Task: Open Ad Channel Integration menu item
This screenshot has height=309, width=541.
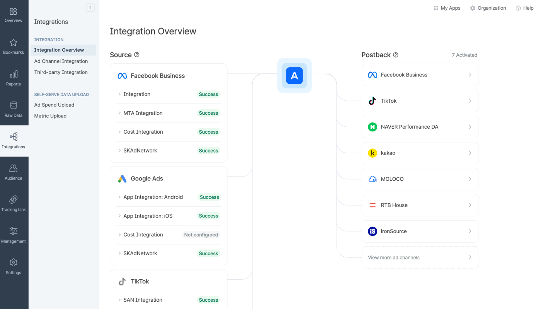Action: tap(61, 61)
